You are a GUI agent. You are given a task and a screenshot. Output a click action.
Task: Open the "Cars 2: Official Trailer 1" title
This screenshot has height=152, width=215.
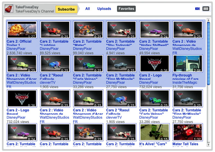(x=19, y=43)
